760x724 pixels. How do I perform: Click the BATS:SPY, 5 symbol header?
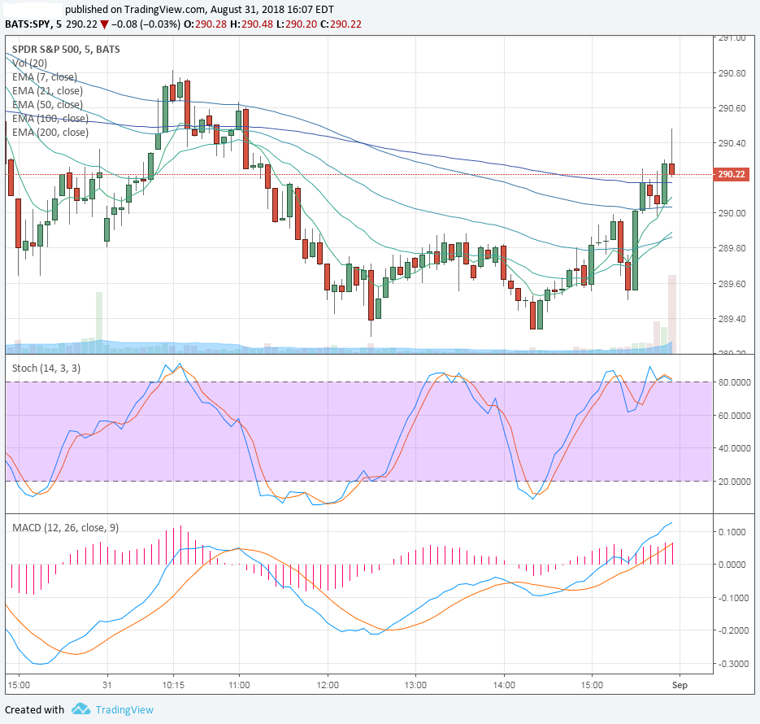33,24
